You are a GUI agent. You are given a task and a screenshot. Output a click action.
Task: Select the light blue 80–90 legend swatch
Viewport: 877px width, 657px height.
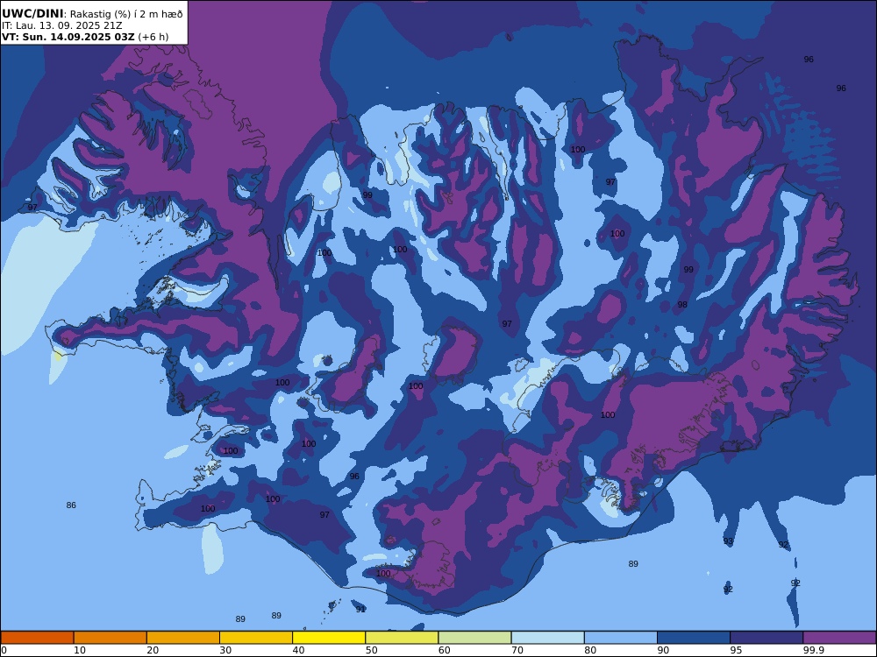click(x=621, y=638)
